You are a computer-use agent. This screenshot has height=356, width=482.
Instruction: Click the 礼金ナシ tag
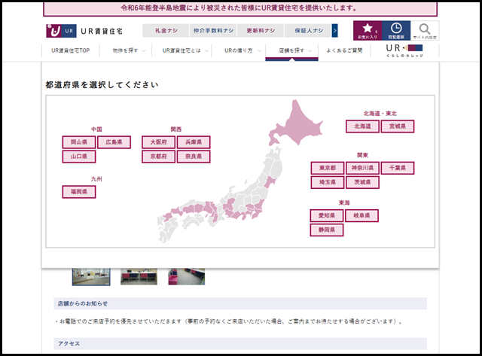coord(163,31)
